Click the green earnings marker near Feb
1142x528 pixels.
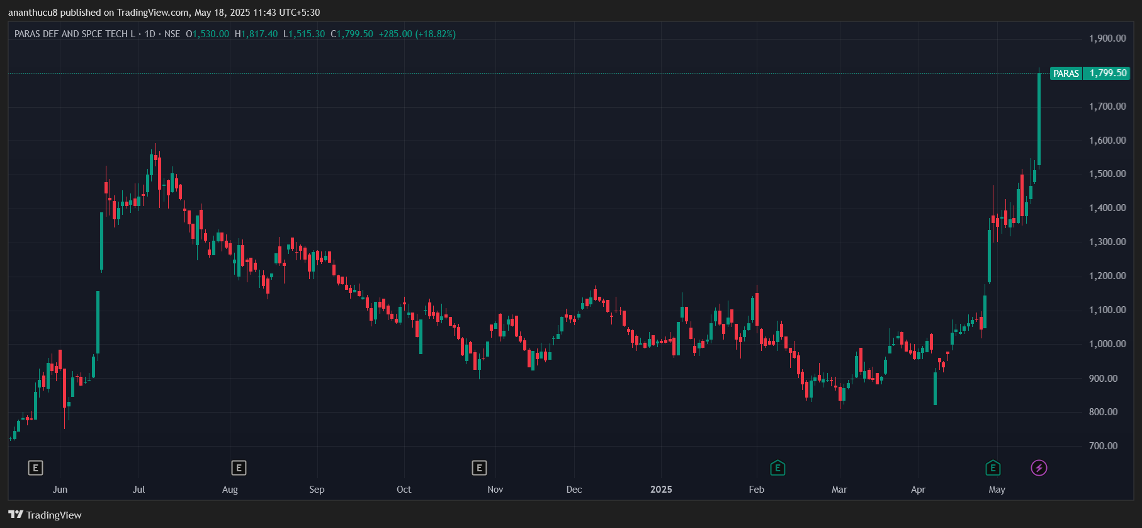click(x=777, y=468)
